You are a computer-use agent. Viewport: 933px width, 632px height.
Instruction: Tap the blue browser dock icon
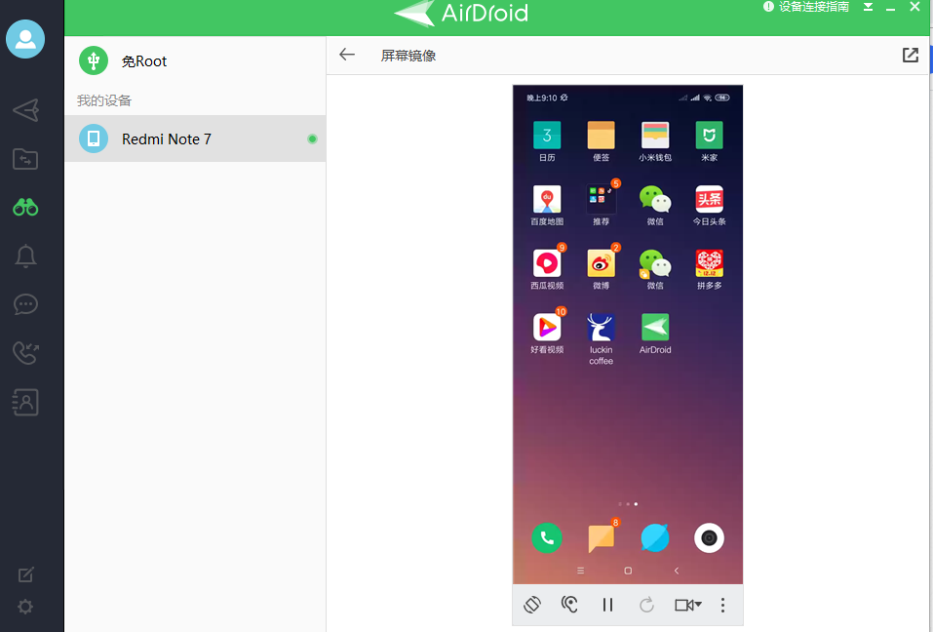pyautogui.click(x=655, y=538)
